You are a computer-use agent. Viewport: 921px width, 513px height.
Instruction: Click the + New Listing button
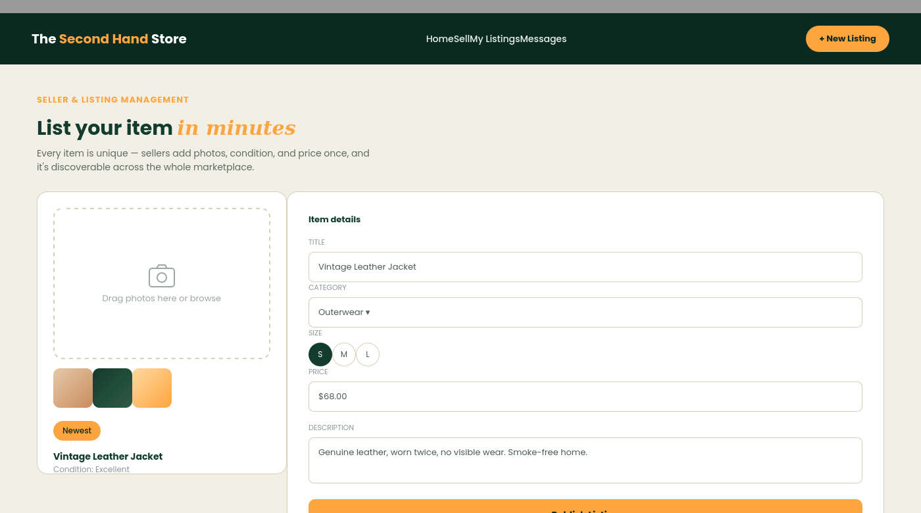[x=847, y=39]
